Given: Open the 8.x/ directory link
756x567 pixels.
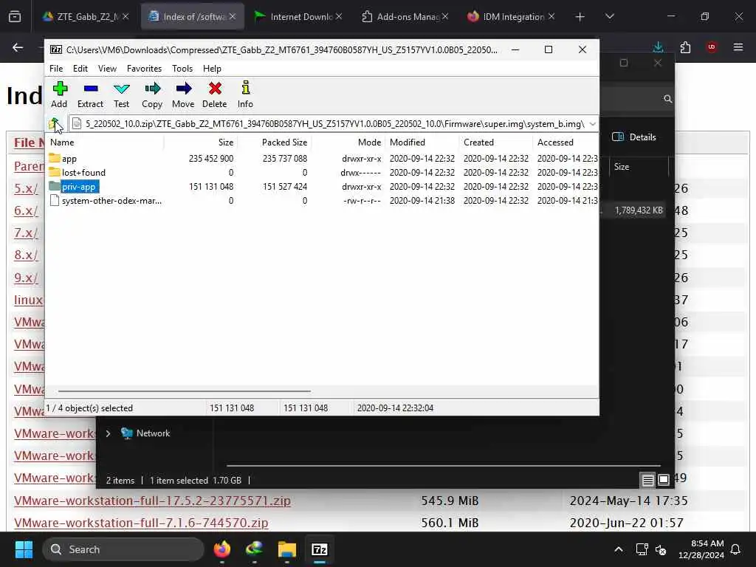Looking at the screenshot, I should coord(26,255).
